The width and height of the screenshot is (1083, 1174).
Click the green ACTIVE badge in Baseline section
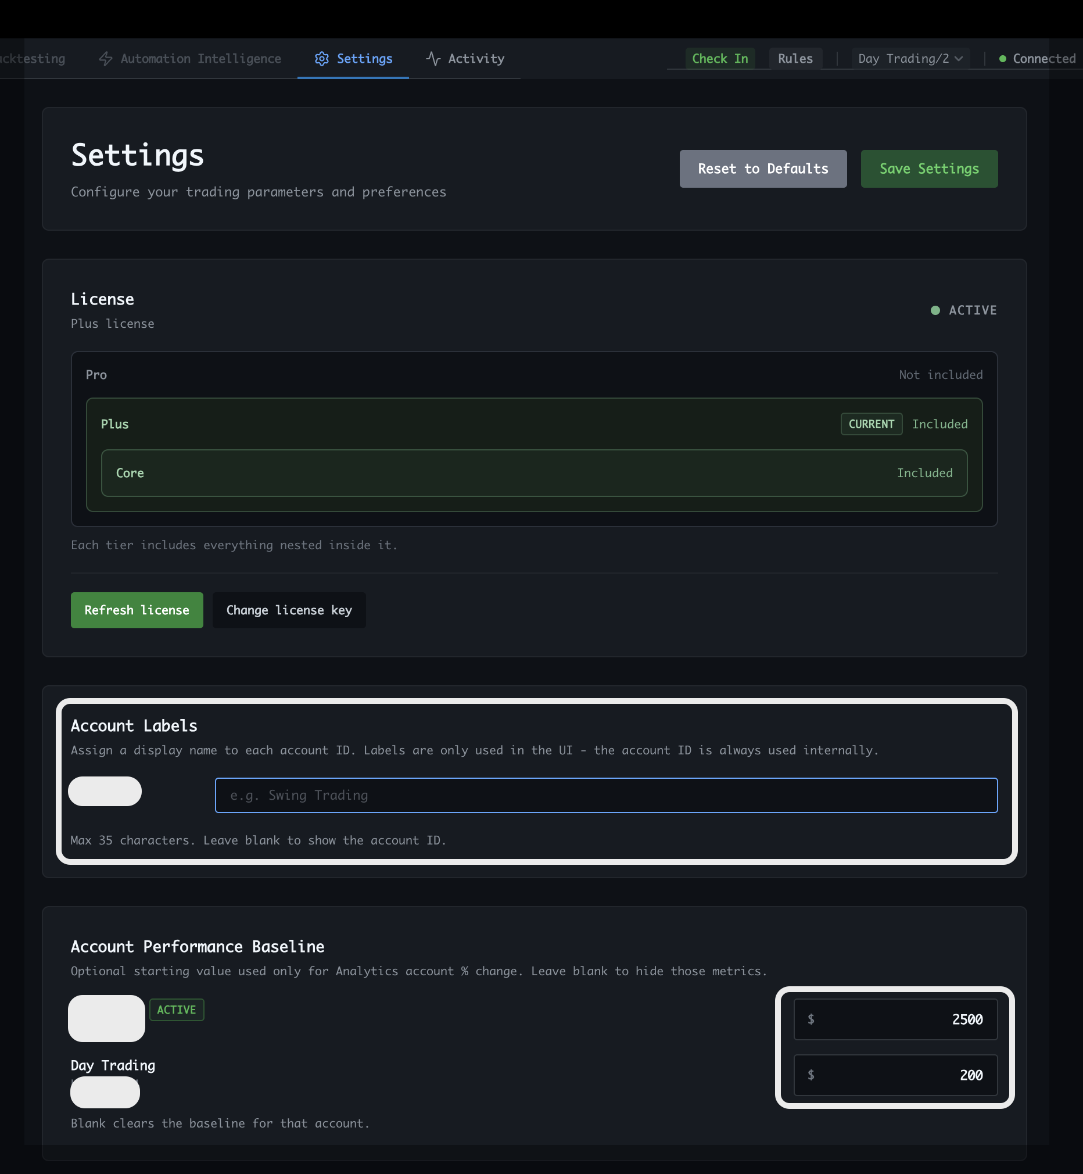click(177, 1010)
